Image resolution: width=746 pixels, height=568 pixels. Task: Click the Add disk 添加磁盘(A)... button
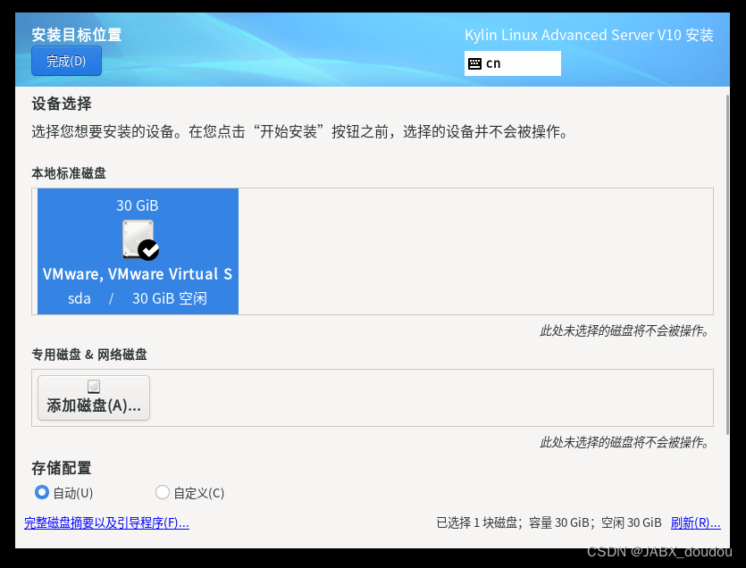click(x=94, y=397)
